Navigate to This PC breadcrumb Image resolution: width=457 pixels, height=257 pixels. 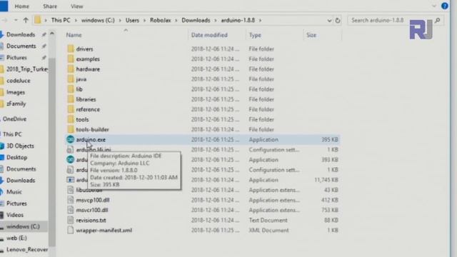click(x=61, y=20)
